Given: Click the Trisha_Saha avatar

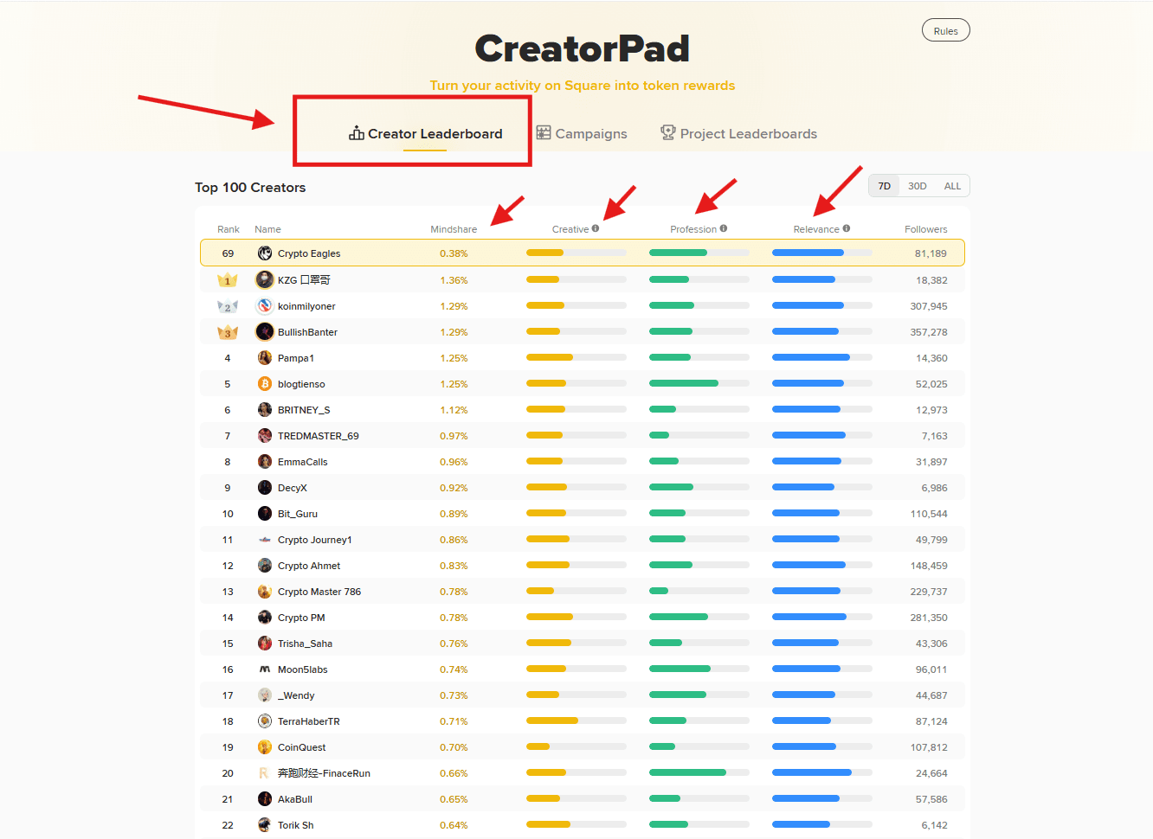Looking at the screenshot, I should 265,644.
